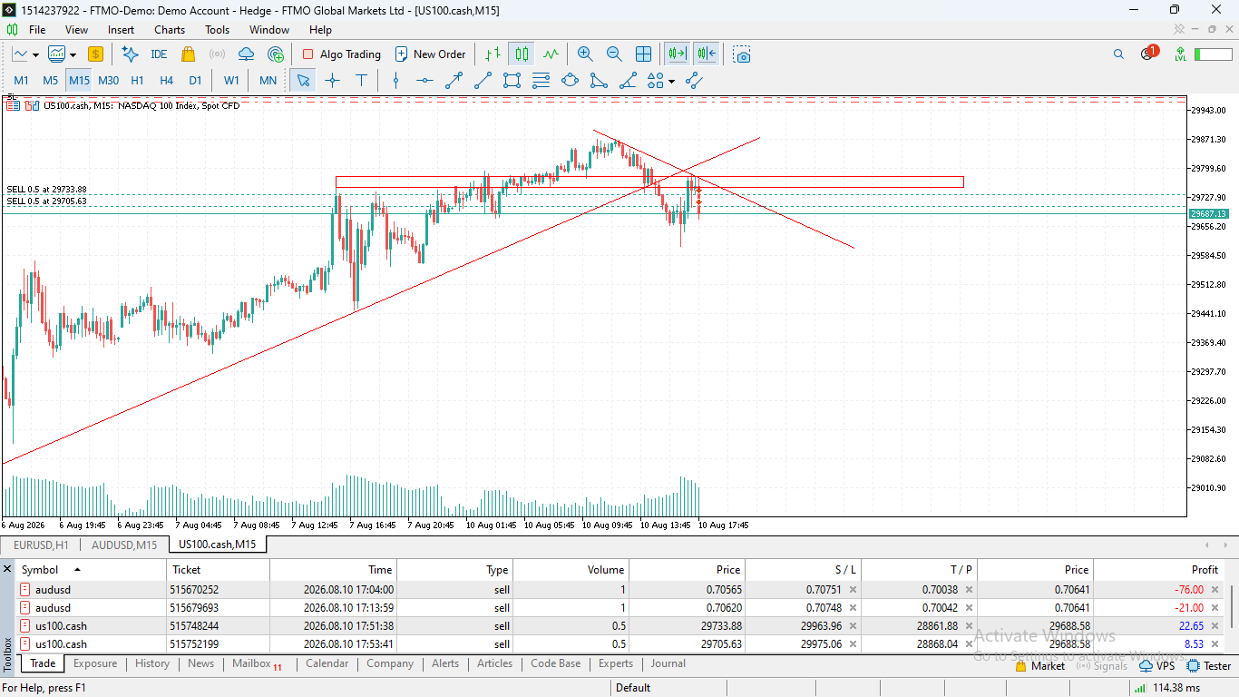Switch chart to line chart style
Viewport: 1239px width, 697px height.
[551, 54]
